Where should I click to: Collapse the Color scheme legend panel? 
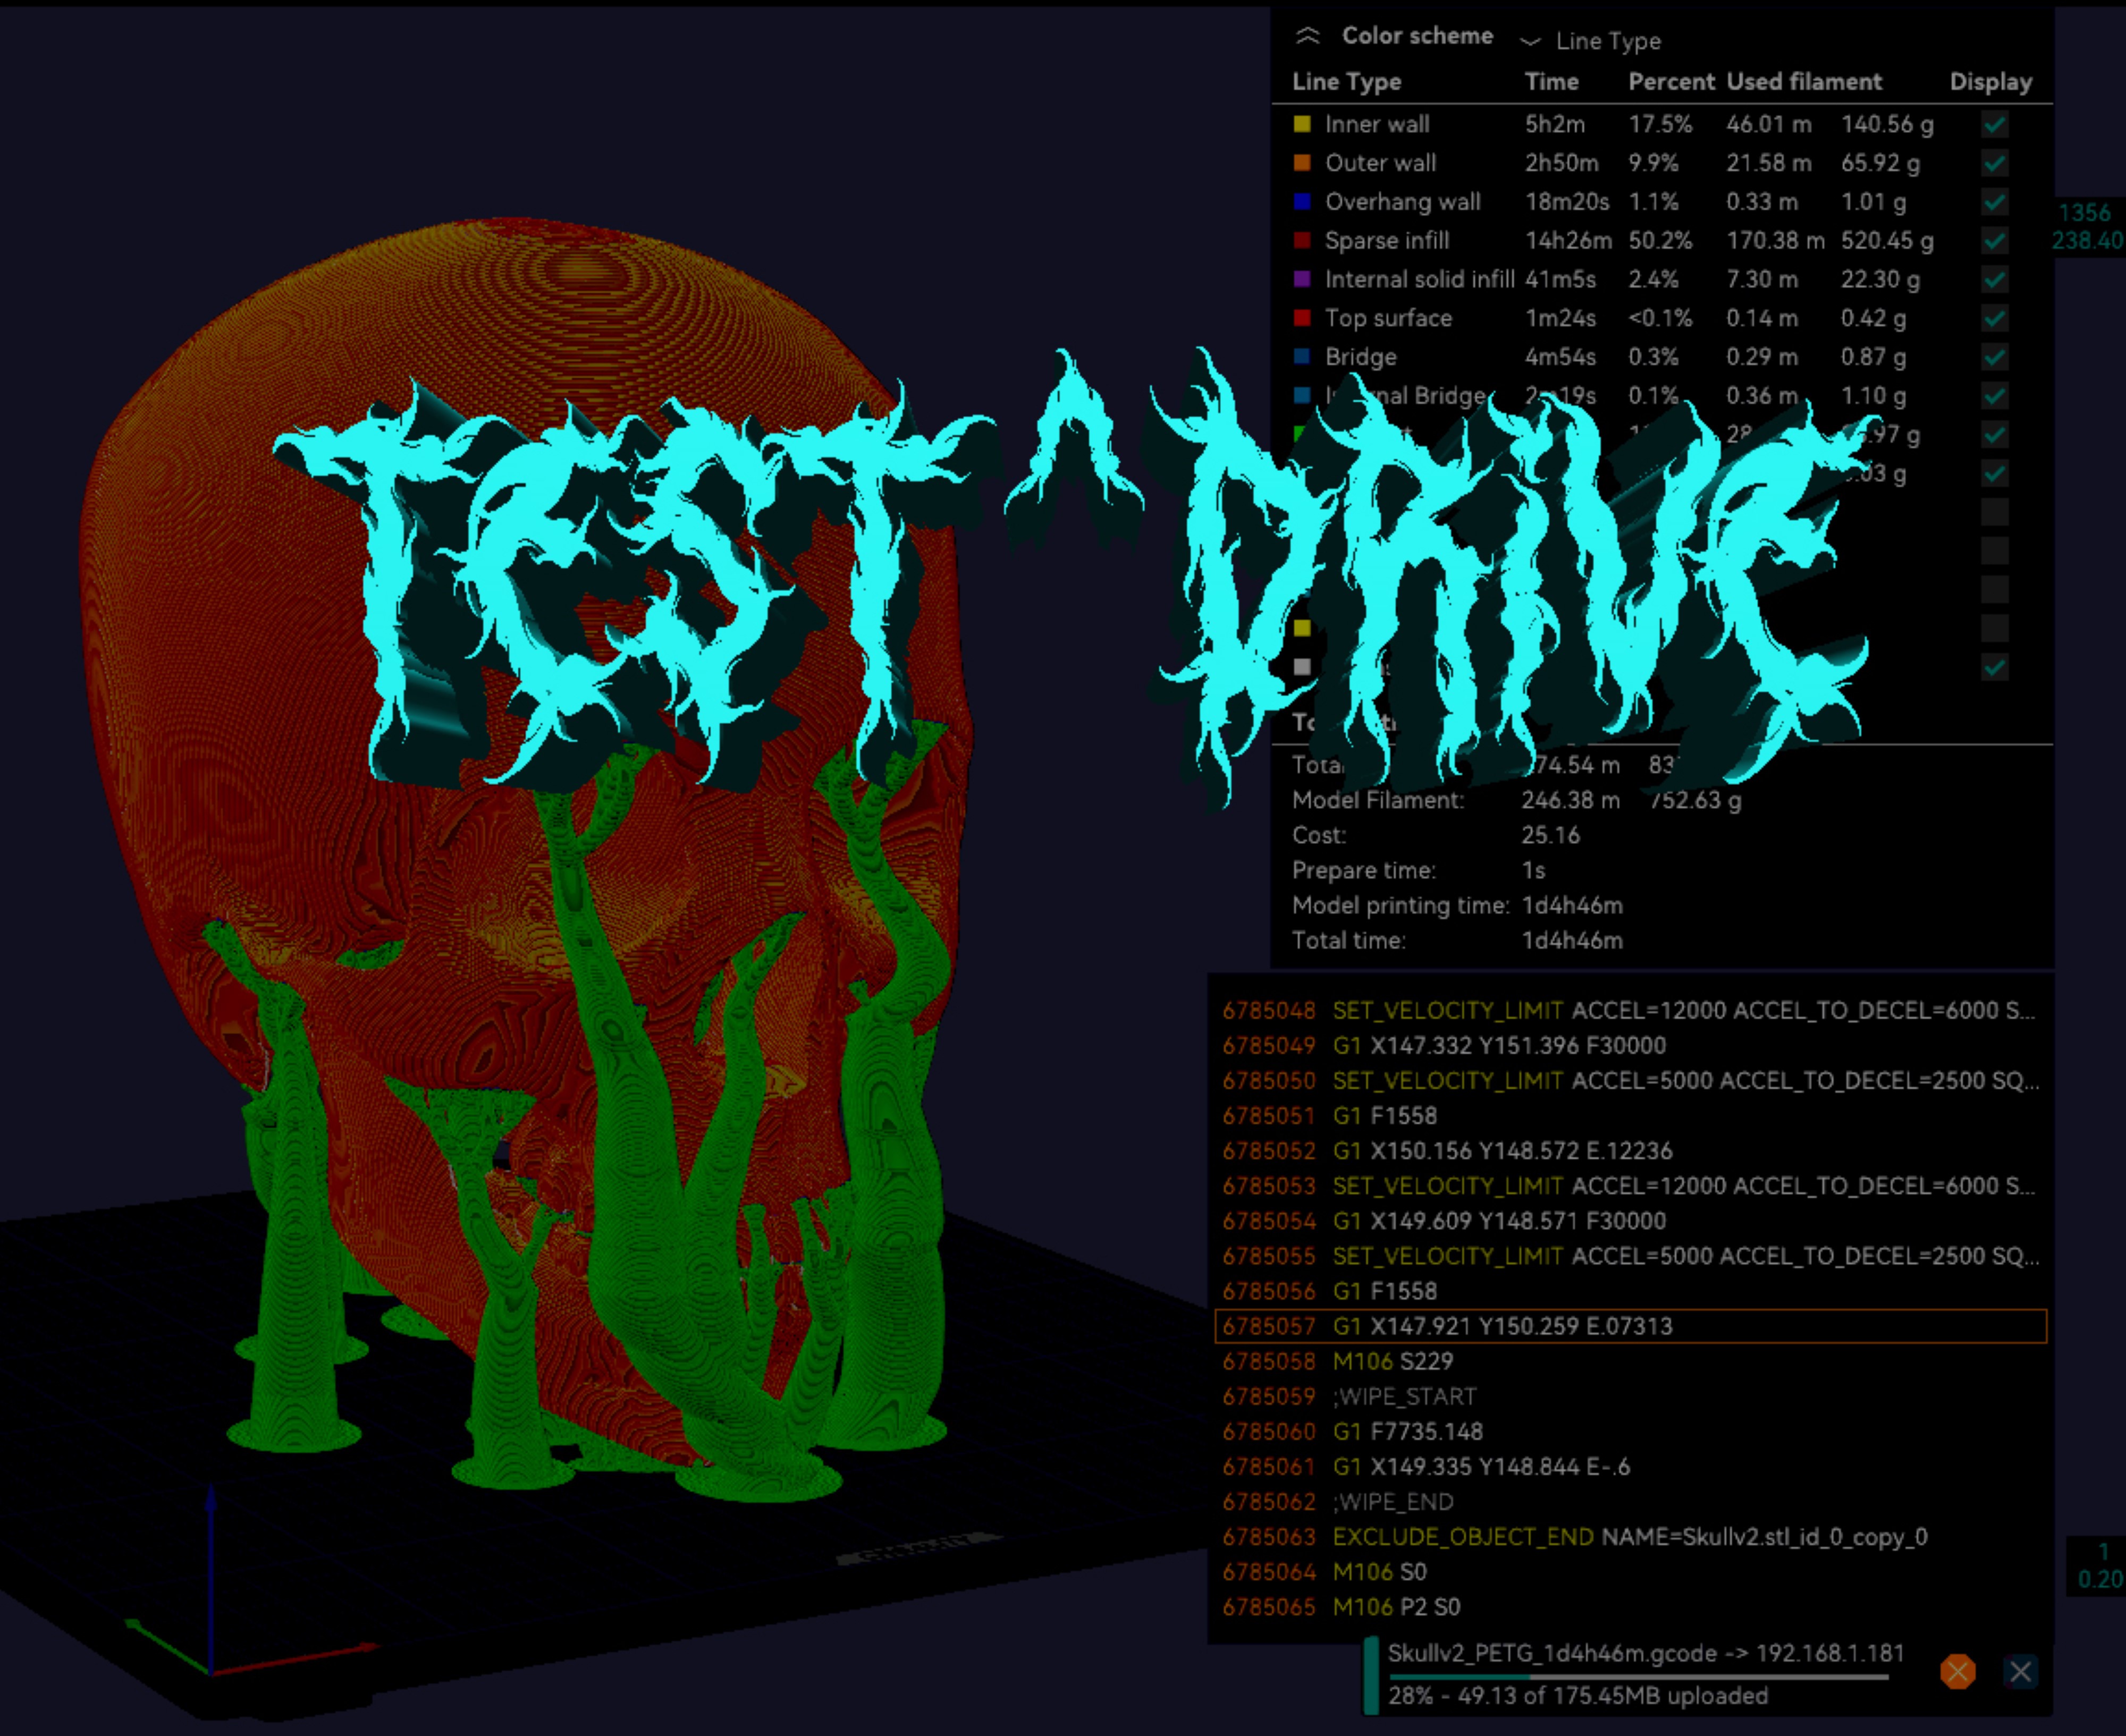pyautogui.click(x=1307, y=37)
